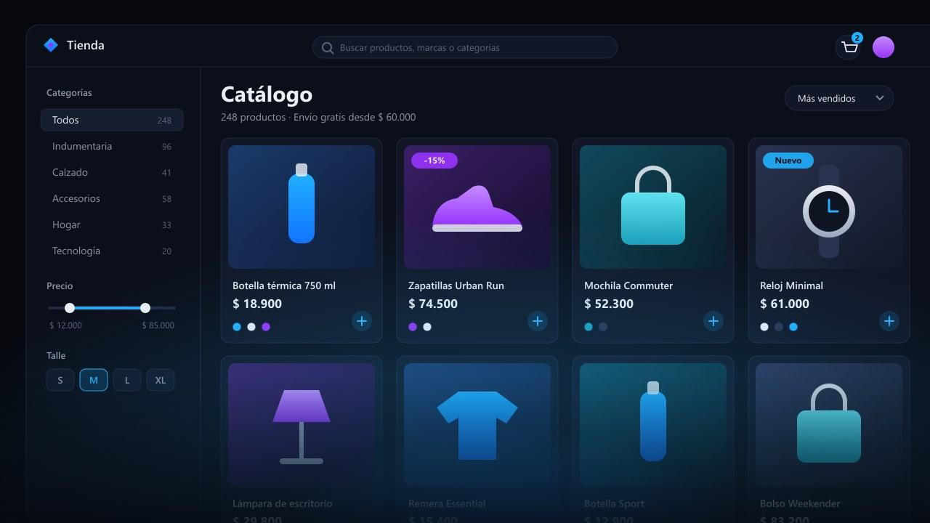
Task: Click the minimum price slider handle
Action: pos(70,308)
